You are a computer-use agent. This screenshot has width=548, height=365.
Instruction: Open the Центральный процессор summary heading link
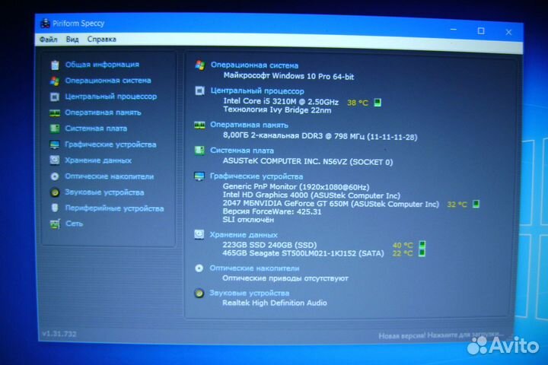(x=257, y=91)
